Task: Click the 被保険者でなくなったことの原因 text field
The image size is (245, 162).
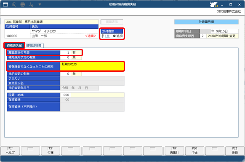Action: coord(92,67)
